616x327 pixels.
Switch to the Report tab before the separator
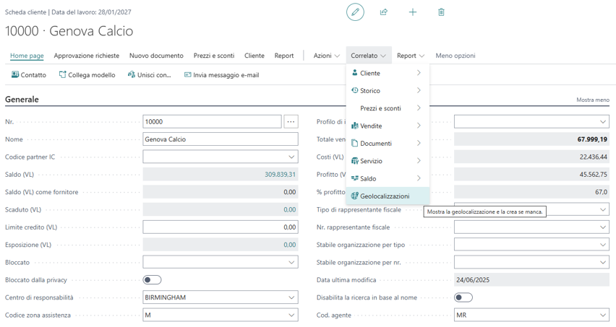click(284, 56)
